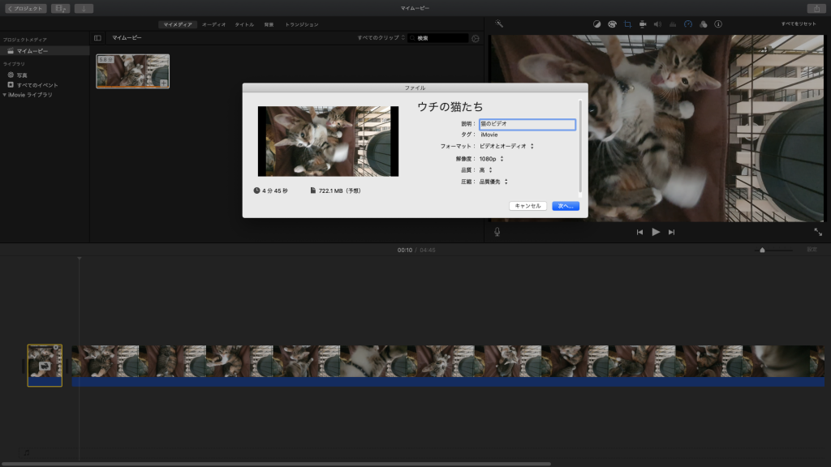Select the cropping tool icon
The width and height of the screenshot is (831, 467).
point(627,24)
